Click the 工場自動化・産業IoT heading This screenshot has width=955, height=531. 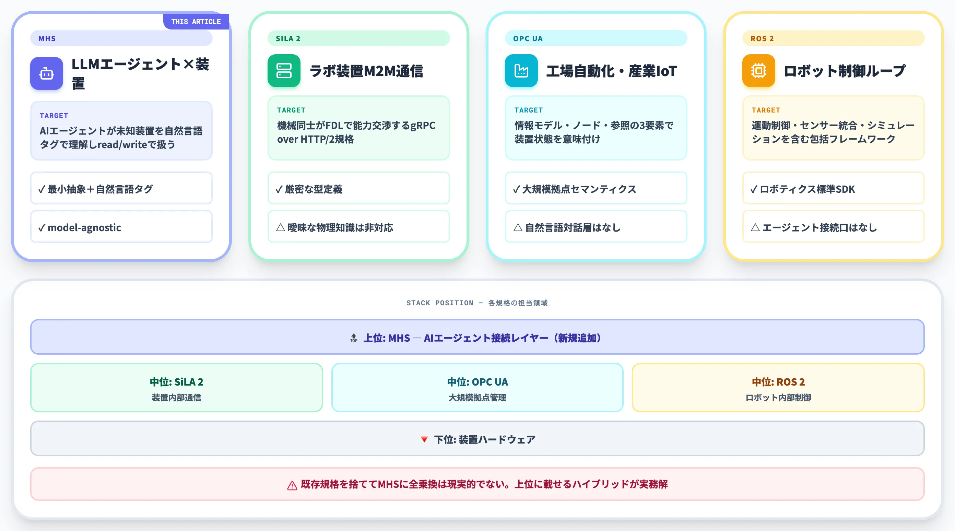click(611, 71)
